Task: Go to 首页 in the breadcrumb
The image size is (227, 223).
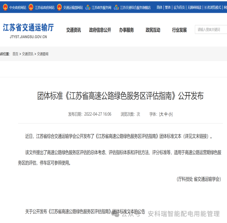Action: (15, 54)
